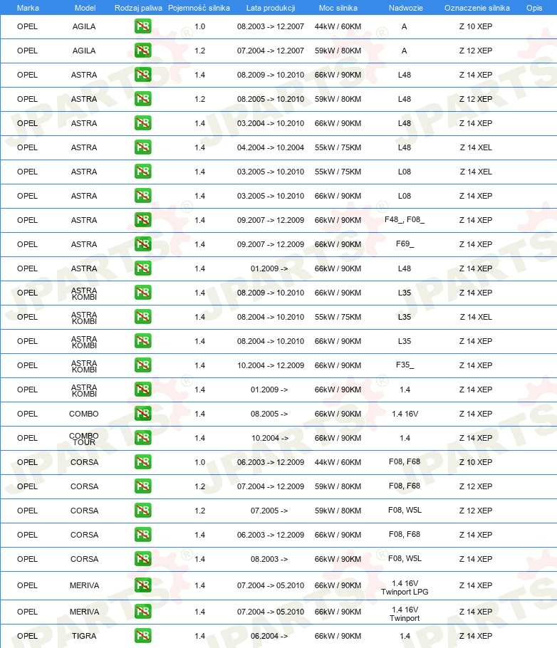The image size is (557, 648).
Task: Click the fuel icon in the AGILA 1.0 row
Action: pos(142,26)
